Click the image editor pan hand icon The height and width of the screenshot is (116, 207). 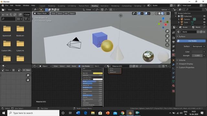[28, 80]
